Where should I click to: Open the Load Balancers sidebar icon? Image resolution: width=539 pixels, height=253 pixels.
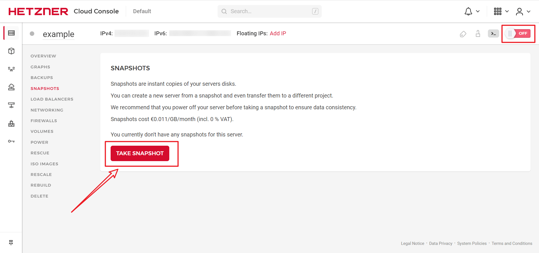click(11, 69)
